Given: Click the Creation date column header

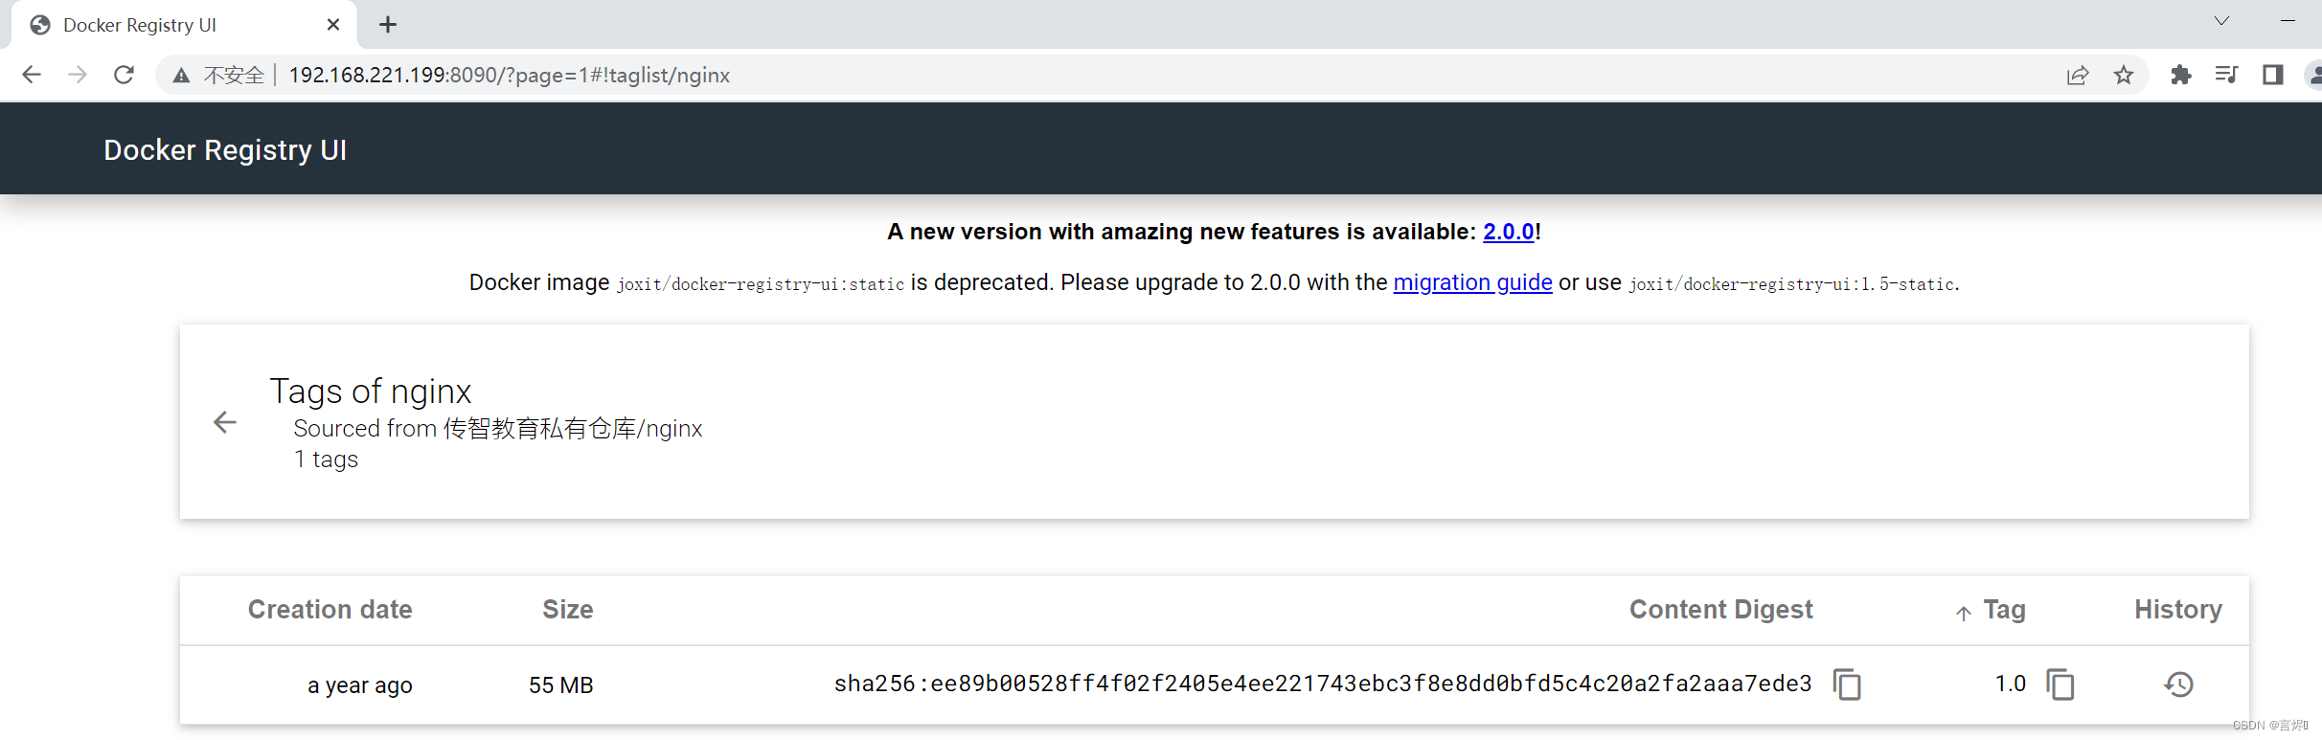Looking at the screenshot, I should coord(330,610).
